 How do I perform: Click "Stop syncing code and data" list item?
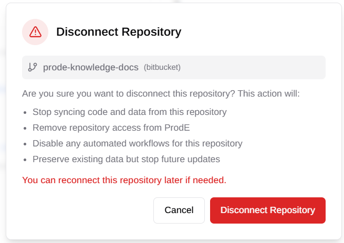[x=130, y=112]
